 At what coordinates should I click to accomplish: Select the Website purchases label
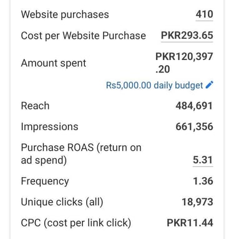(x=65, y=14)
